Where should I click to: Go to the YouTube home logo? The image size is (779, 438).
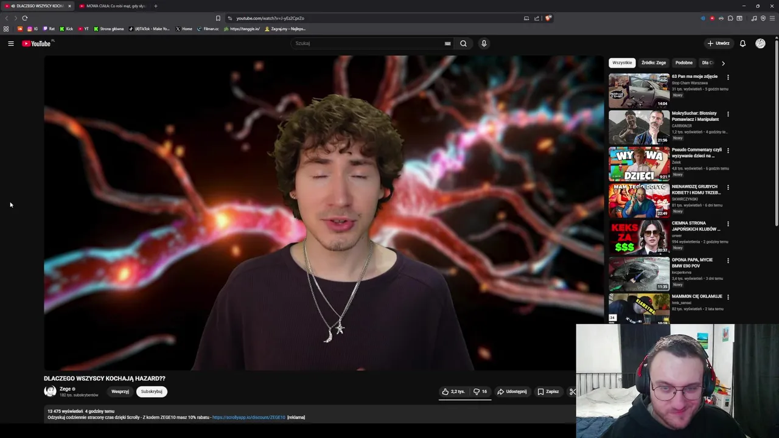(37, 43)
